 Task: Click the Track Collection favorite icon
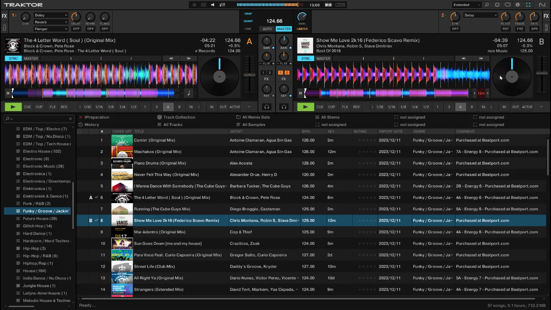tap(159, 117)
